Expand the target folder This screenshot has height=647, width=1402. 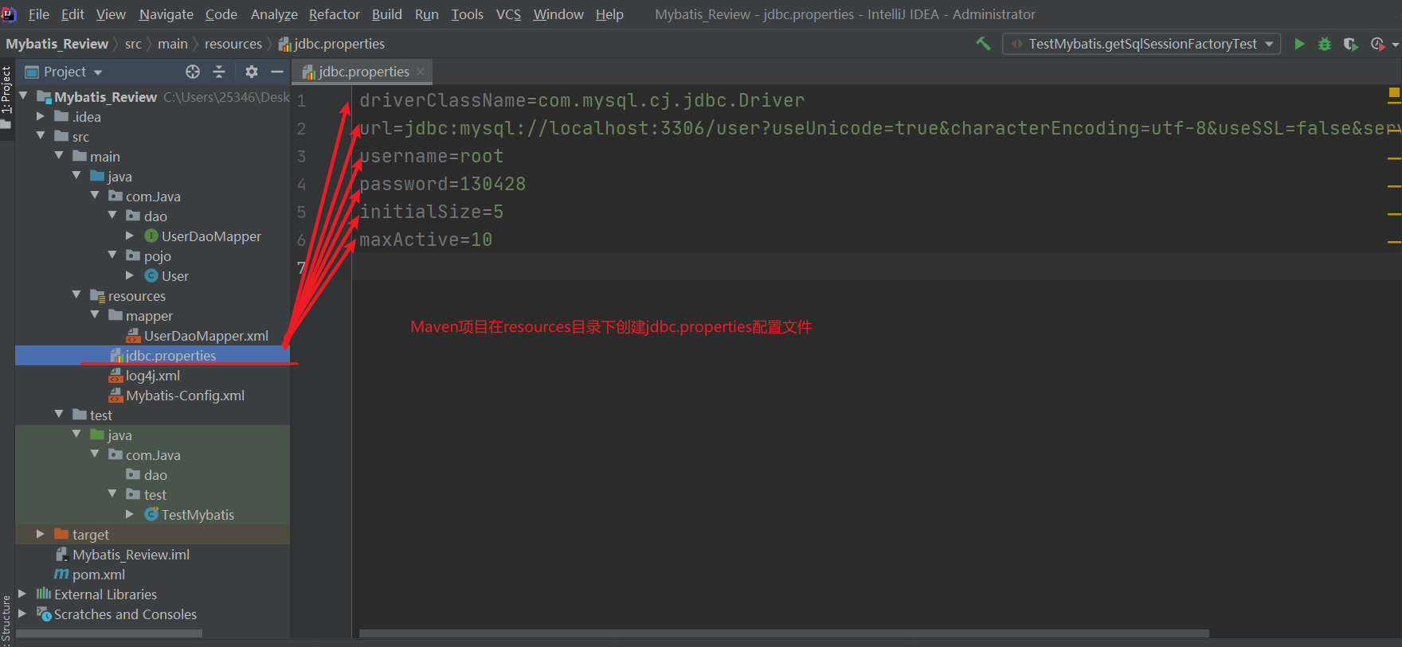click(41, 534)
